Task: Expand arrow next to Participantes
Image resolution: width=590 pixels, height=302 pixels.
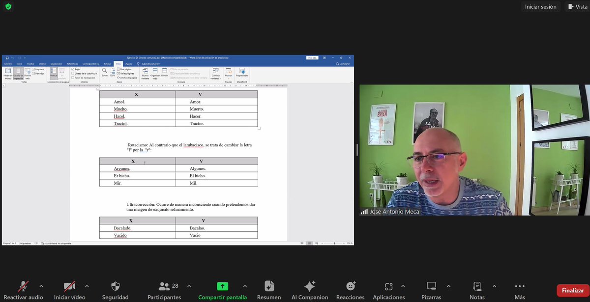Action: tap(189, 286)
